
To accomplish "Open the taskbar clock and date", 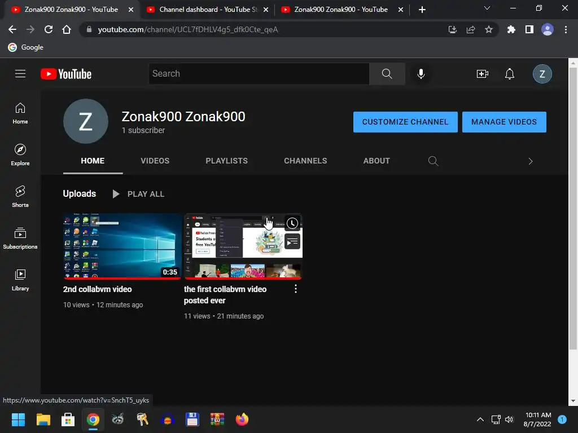I will [x=537, y=419].
